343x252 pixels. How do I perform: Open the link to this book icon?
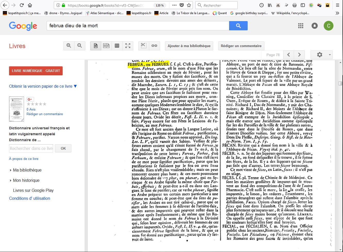154,46
